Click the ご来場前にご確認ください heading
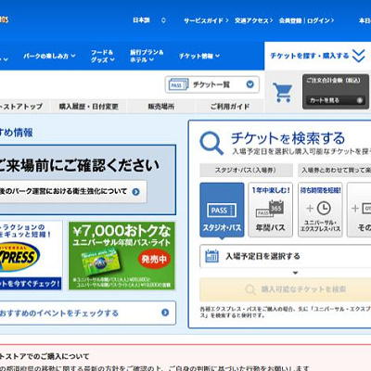Viewport: 371px width, 371px height. (x=79, y=165)
